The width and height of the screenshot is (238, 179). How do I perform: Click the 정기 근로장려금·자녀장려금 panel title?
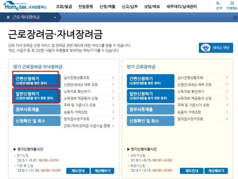pyautogui.click(x=38, y=67)
